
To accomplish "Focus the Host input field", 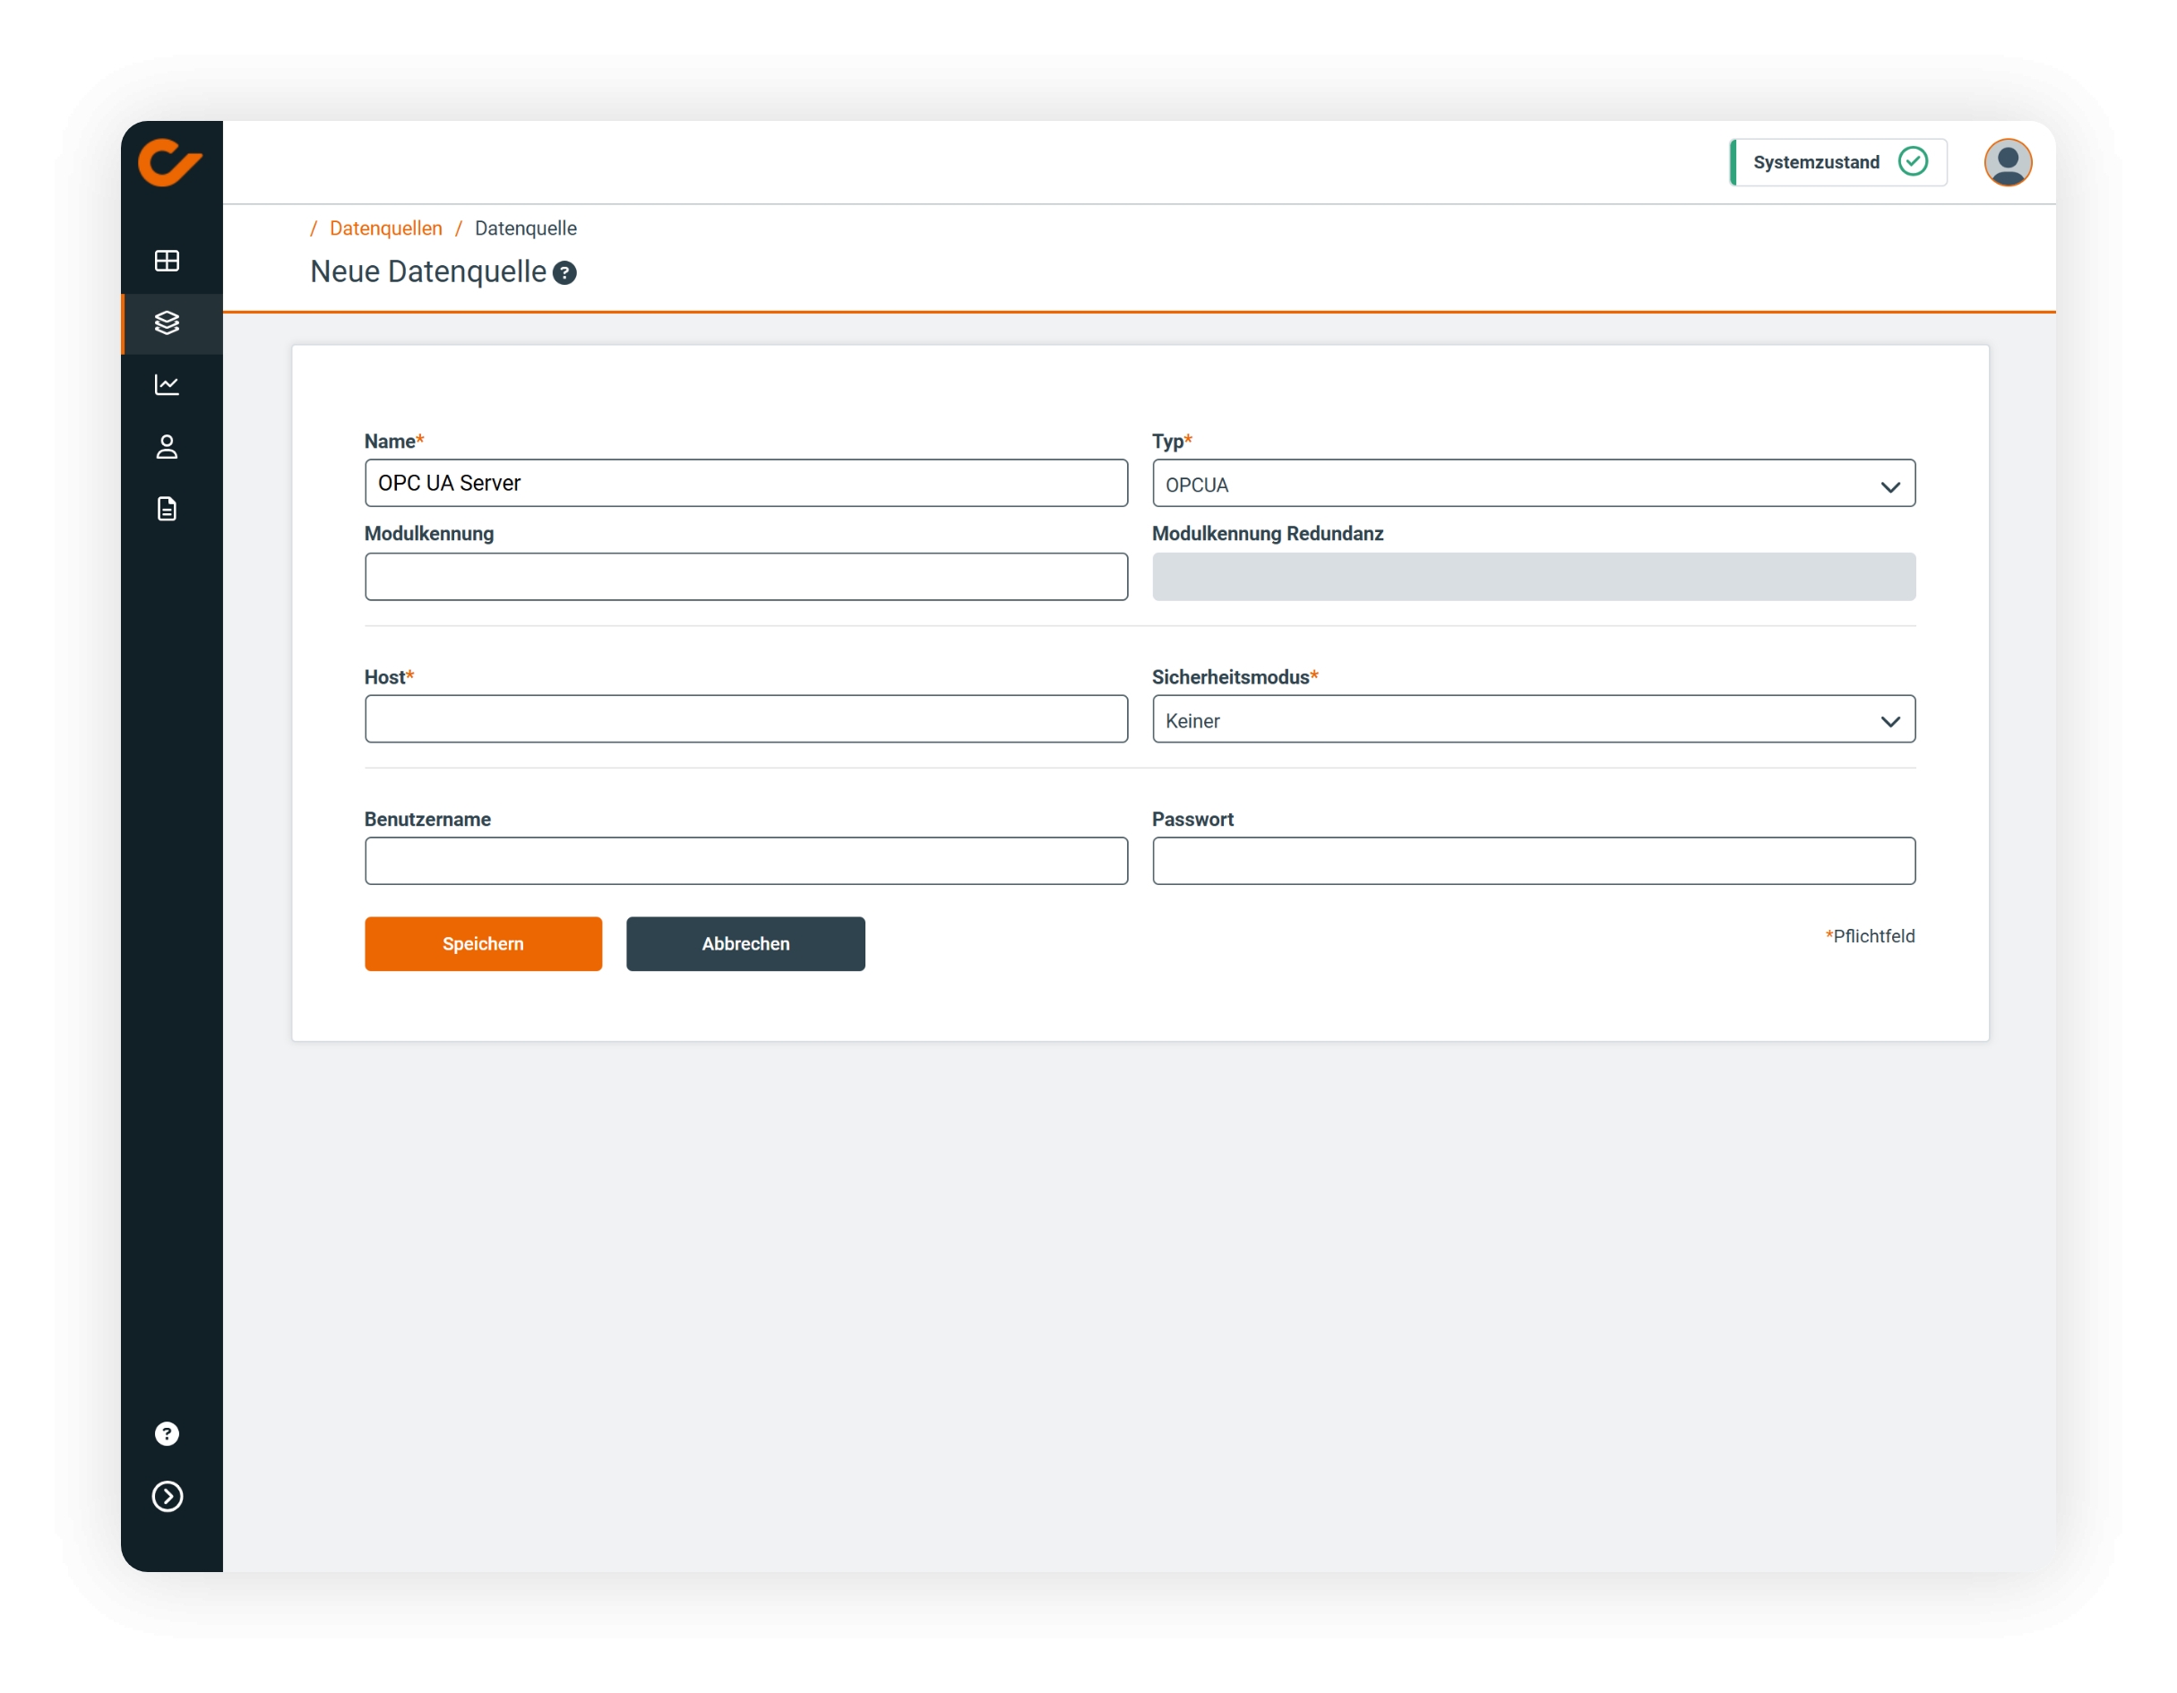I will click(x=745, y=719).
